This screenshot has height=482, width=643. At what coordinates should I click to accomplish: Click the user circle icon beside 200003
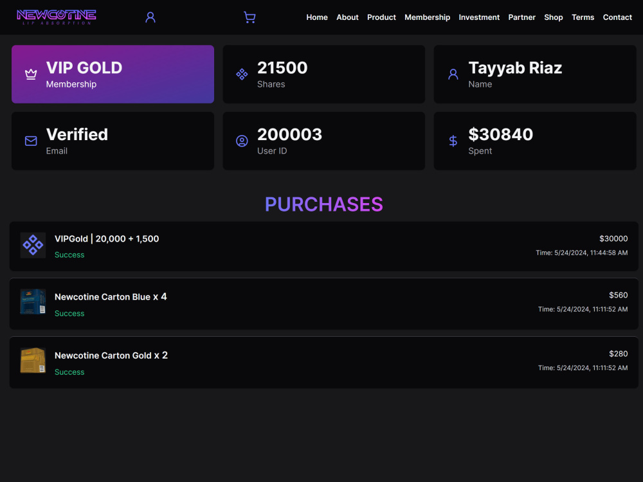pos(242,141)
